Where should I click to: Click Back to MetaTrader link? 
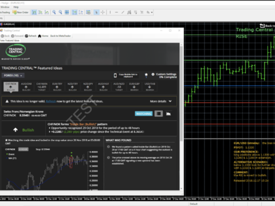[x=61, y=36]
